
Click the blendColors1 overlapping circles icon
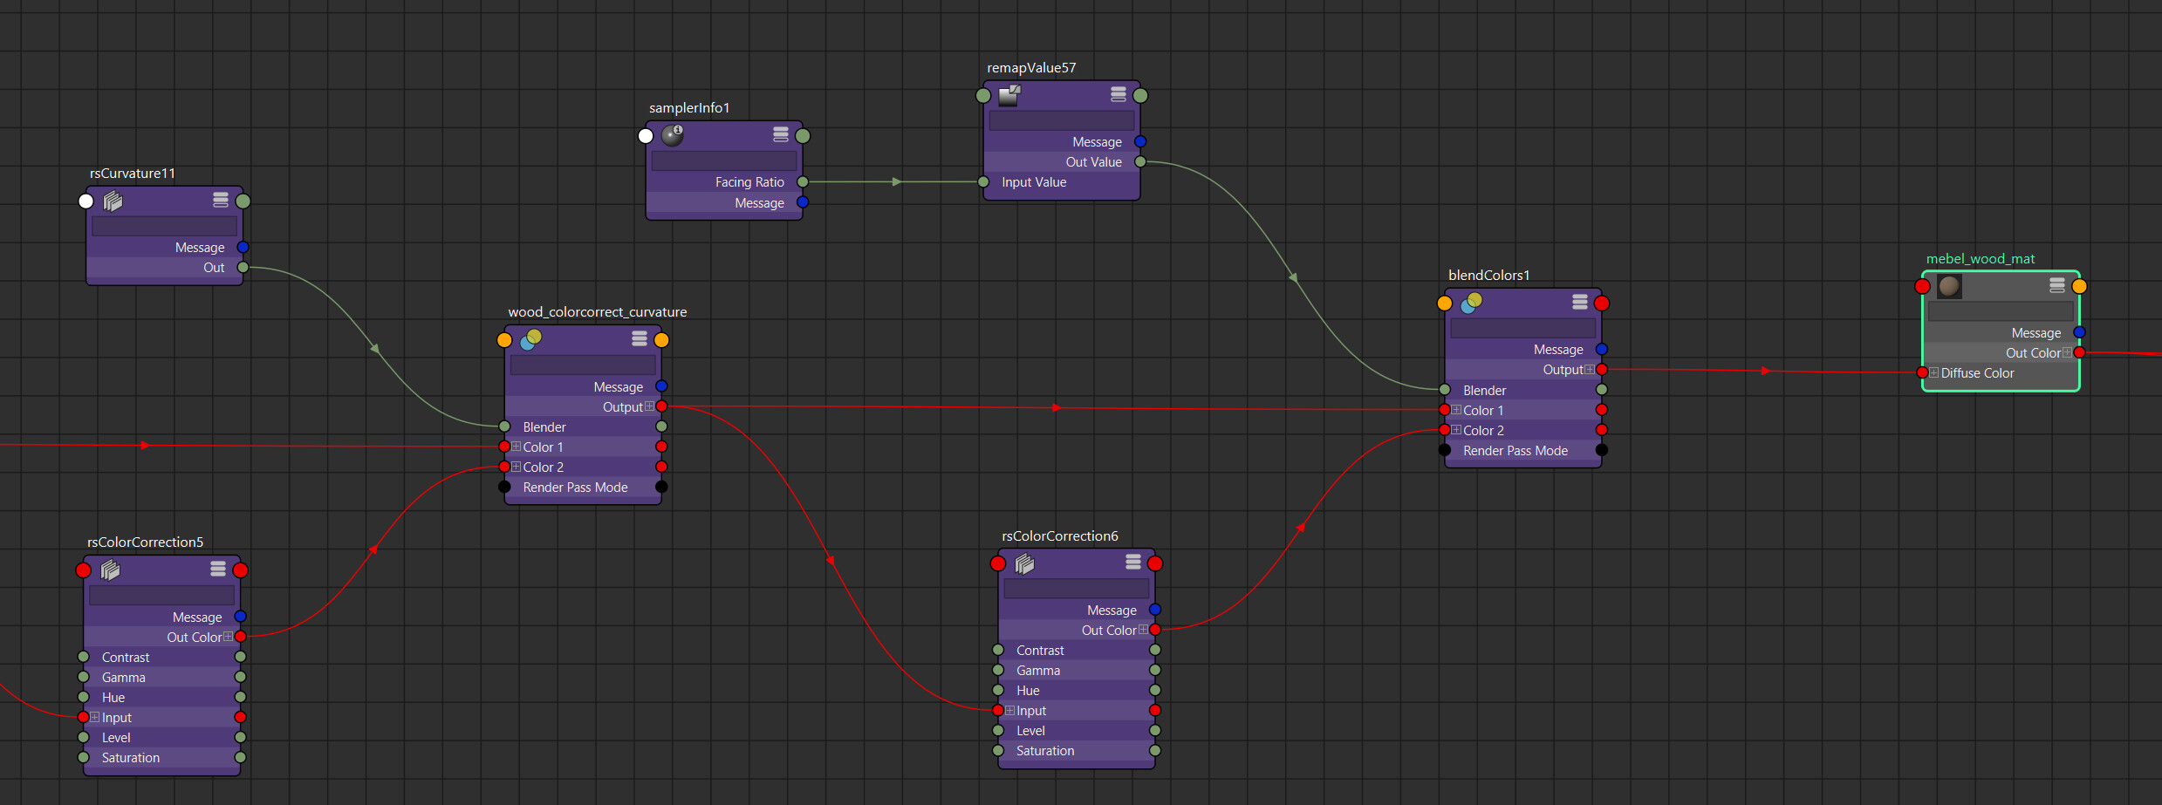tap(1471, 303)
